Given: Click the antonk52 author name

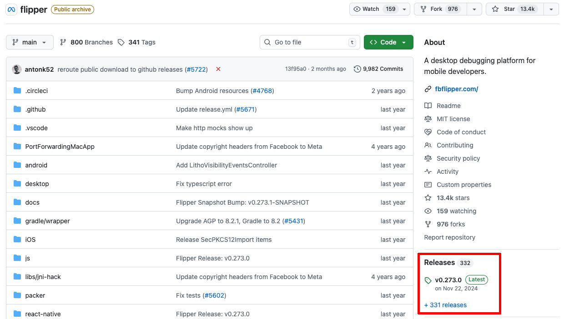Looking at the screenshot, I should pyautogui.click(x=39, y=69).
